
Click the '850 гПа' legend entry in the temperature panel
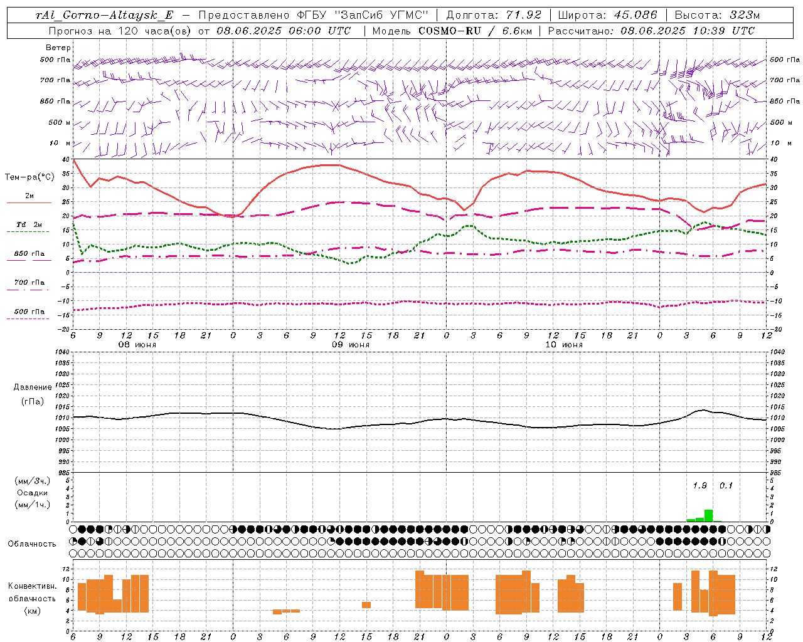(29, 253)
